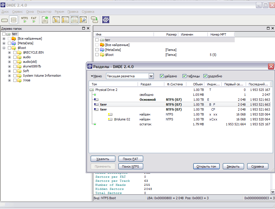The image size is (275, 209).
Task: Open the Диск menu
Action: coord(5,12)
